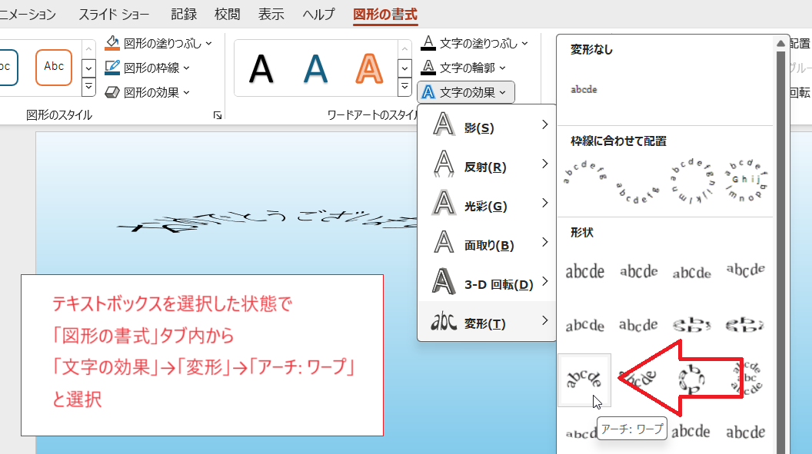Open the 影(S) submenu
Image resolution: width=812 pixels, height=454 pixels.
[487, 125]
